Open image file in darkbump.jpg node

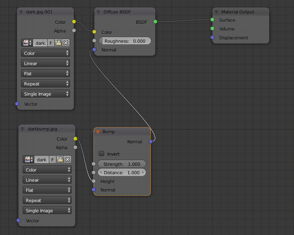click(x=60, y=160)
